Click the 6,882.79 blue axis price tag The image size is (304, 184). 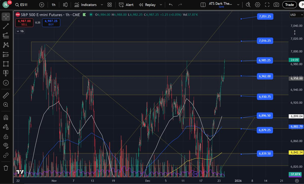click(x=296, y=126)
